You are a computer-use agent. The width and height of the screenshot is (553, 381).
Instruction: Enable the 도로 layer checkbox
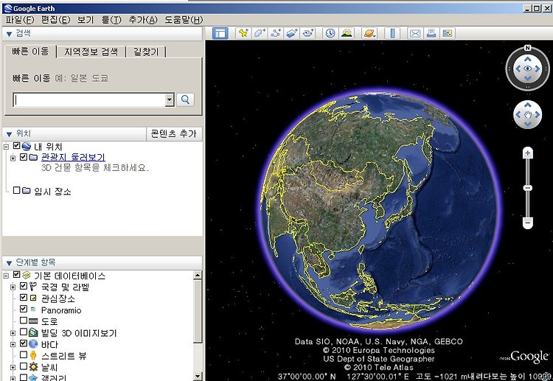pyautogui.click(x=24, y=321)
